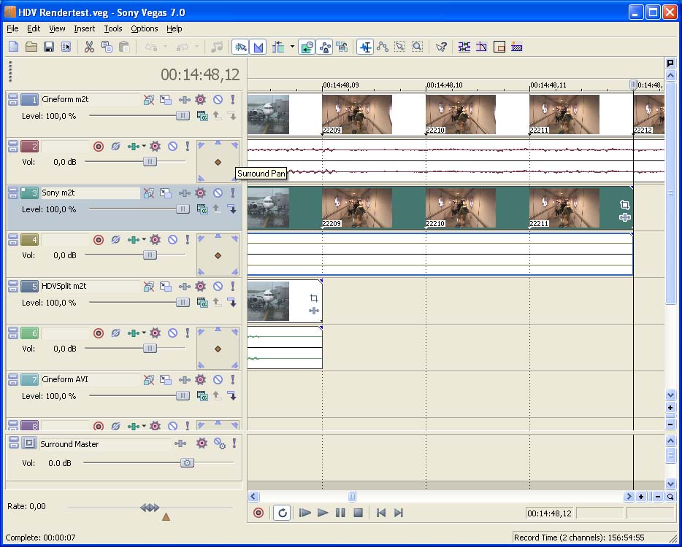Viewport: 682px width, 547px height.
Task: Open Event Pan/Crop on HDVSplit m2t clip
Action: click(x=313, y=298)
